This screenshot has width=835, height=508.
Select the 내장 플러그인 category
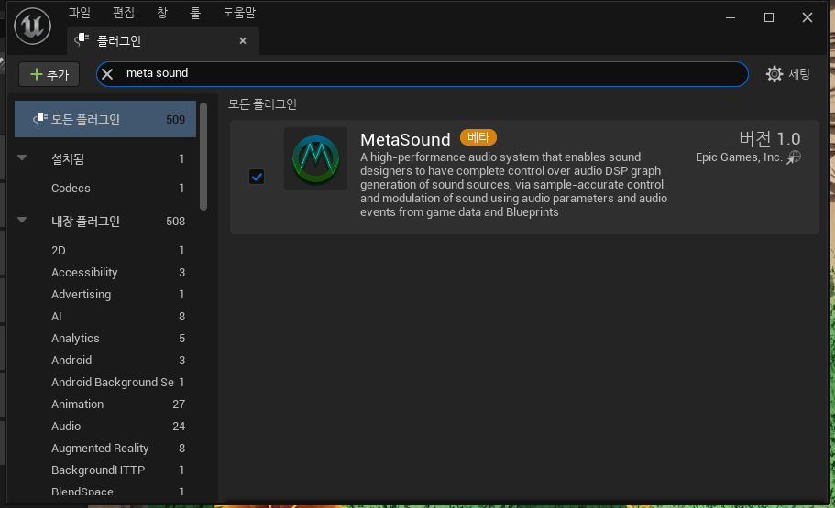(105, 222)
